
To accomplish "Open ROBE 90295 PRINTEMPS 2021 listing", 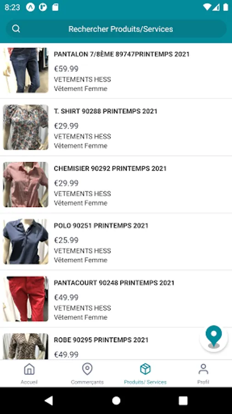I will click(116, 344).
